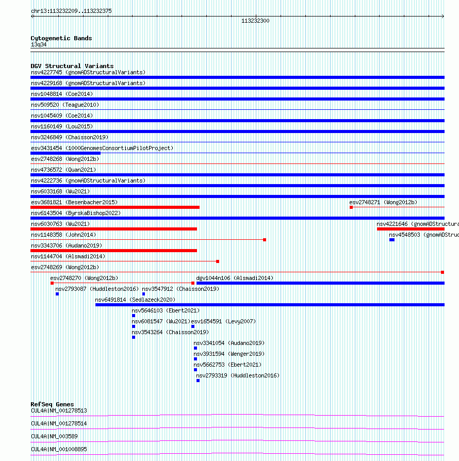Click the esv2748271 (Wong2012b) label

[383, 202]
